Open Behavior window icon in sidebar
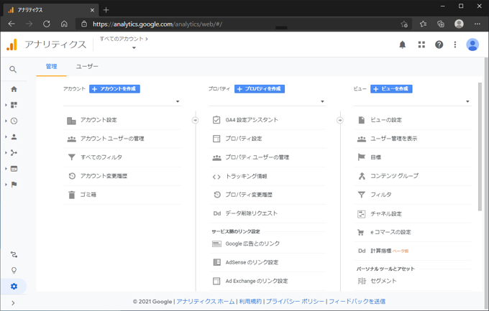 click(14, 169)
